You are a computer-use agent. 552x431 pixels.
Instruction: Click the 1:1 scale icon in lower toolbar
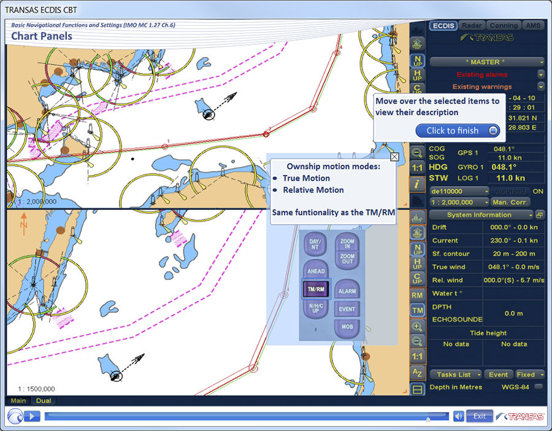coord(418,356)
